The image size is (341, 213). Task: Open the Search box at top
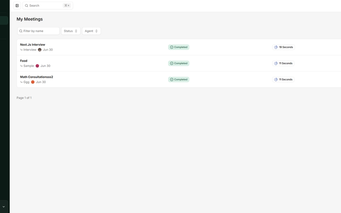pos(48,6)
